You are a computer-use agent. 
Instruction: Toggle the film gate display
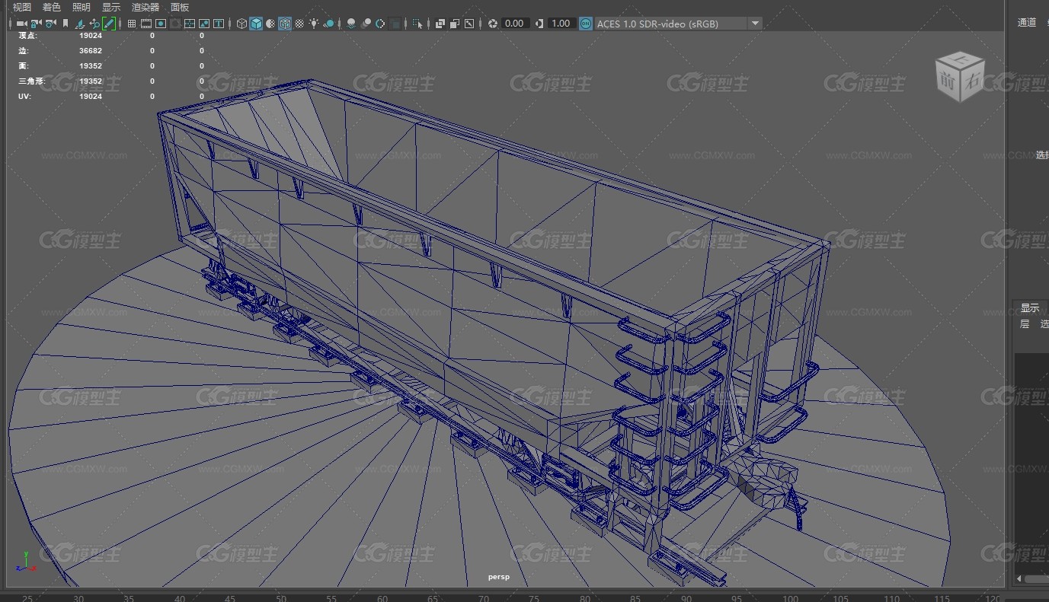(146, 24)
